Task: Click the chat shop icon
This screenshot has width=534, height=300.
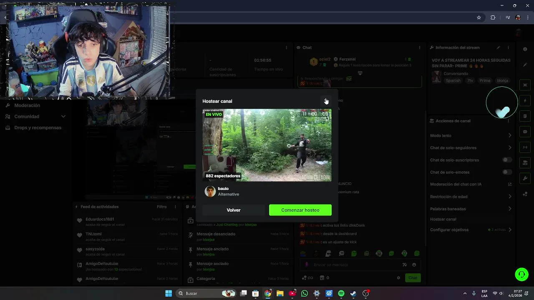Action: [x=322, y=278]
